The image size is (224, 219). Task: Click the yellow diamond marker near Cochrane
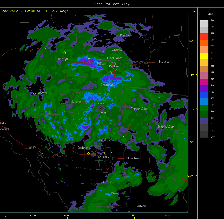88,154
